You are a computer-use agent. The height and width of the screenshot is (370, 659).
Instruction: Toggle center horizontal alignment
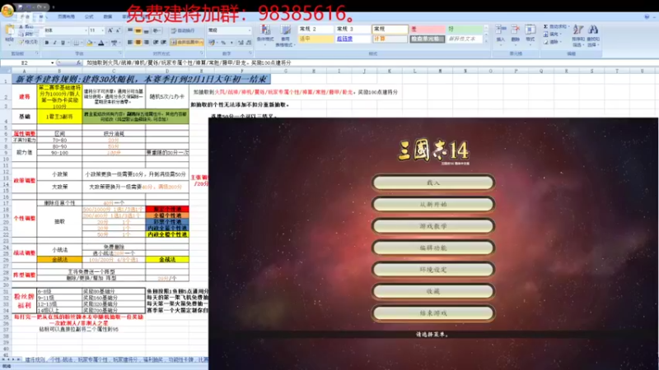138,43
